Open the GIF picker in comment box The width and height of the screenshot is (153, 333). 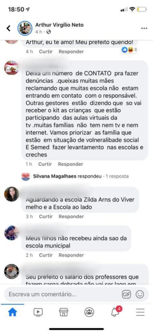126,294
